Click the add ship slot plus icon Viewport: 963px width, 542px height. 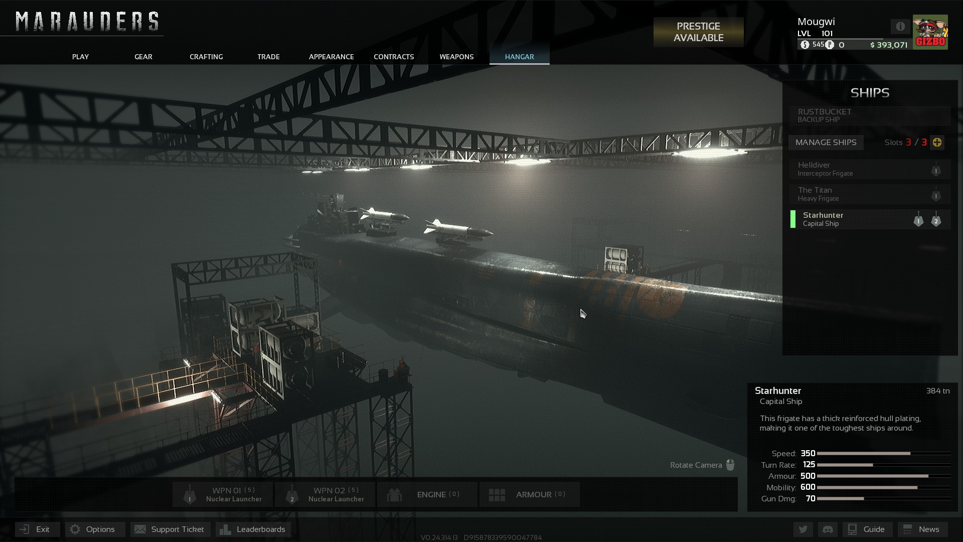point(937,143)
